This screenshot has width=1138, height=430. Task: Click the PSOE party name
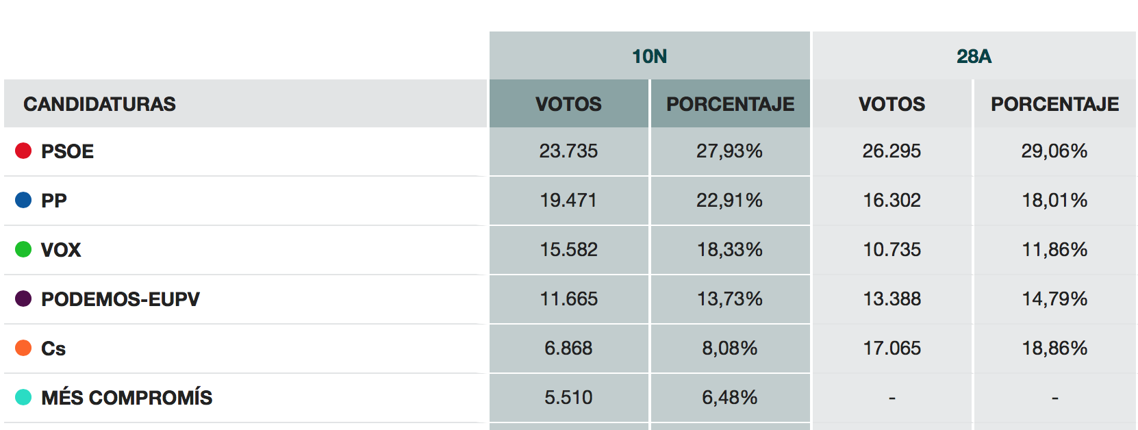pos(67,151)
